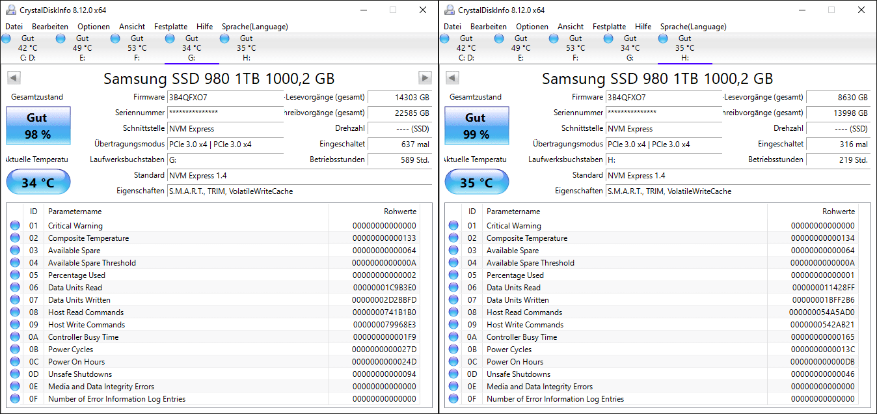
Task: Select drive G: tab in right window
Action: (x=630, y=48)
